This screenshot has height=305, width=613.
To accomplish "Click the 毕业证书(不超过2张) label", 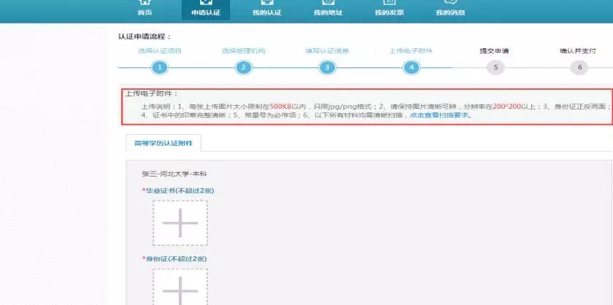I will [x=178, y=191].
